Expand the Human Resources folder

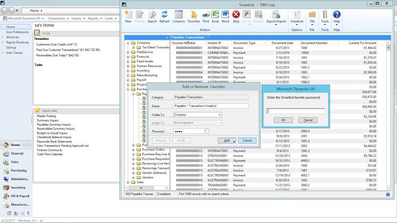point(128,66)
